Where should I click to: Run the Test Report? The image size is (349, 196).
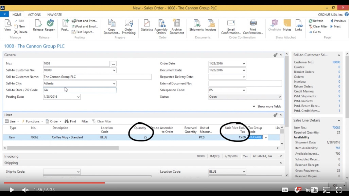click(x=83, y=32)
